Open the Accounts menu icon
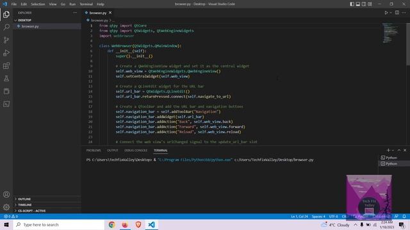The height and width of the screenshot is (230, 410). (x=6, y=194)
